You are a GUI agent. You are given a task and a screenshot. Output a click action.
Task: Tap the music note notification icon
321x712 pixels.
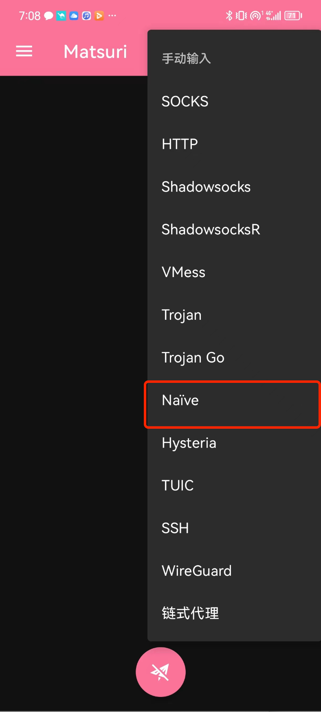86,16
